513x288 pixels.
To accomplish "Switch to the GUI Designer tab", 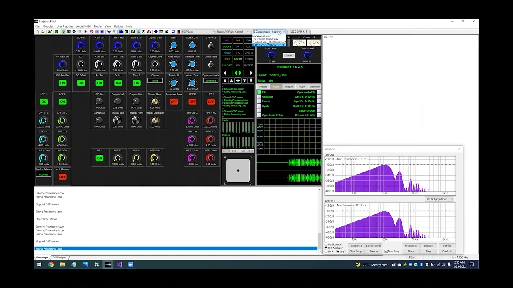I will [59, 258].
